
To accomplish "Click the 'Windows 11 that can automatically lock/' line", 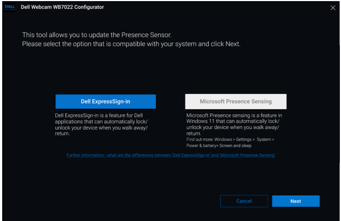I will click(234, 121).
